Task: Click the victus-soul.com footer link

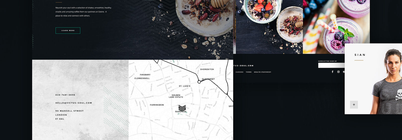Action: point(243,65)
